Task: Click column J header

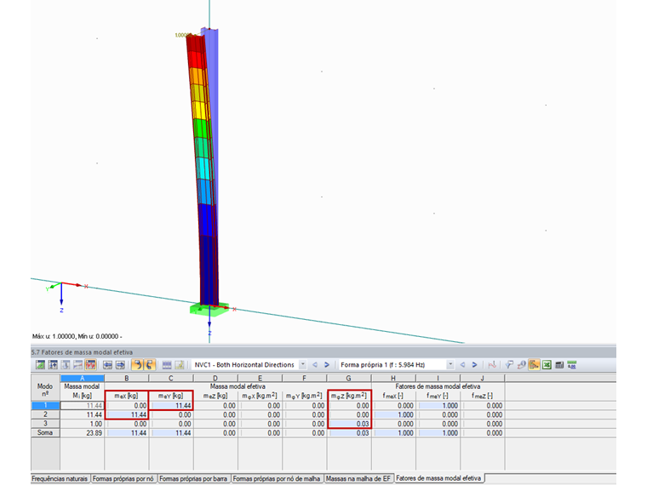Action: point(482,378)
